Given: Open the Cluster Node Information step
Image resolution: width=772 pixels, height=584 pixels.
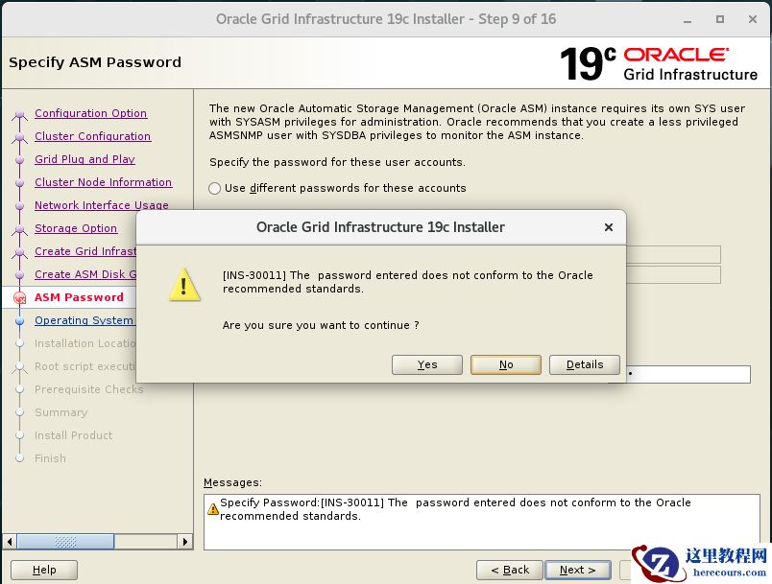Looking at the screenshot, I should point(103,182).
